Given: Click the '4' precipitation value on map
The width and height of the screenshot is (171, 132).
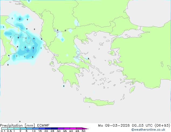Looking at the screenshot, I should (x=25, y=47).
